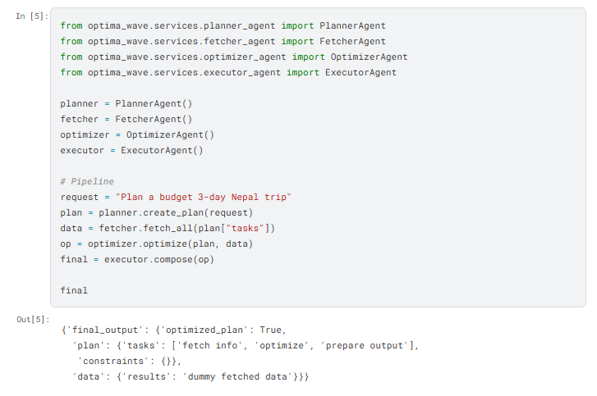Click the Out[5] output prompt label
Image resolution: width=597 pixels, height=396 pixels.
[x=33, y=319]
